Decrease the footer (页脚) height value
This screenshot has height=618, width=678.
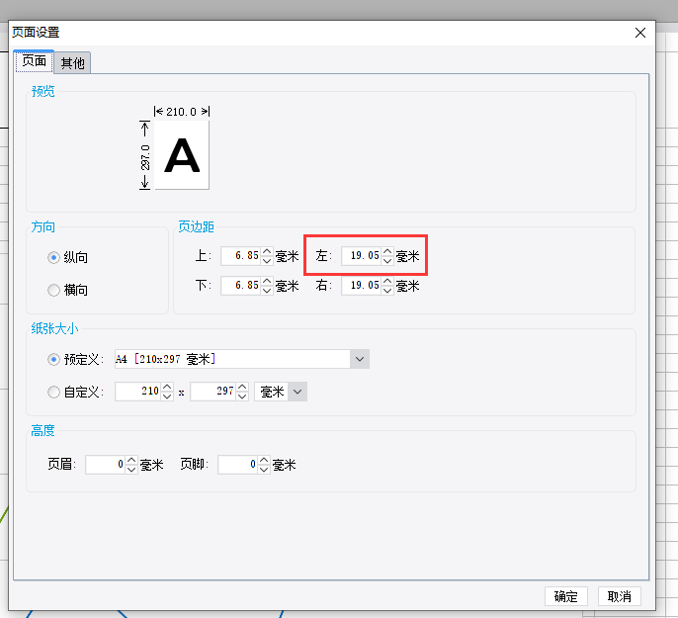tap(264, 470)
